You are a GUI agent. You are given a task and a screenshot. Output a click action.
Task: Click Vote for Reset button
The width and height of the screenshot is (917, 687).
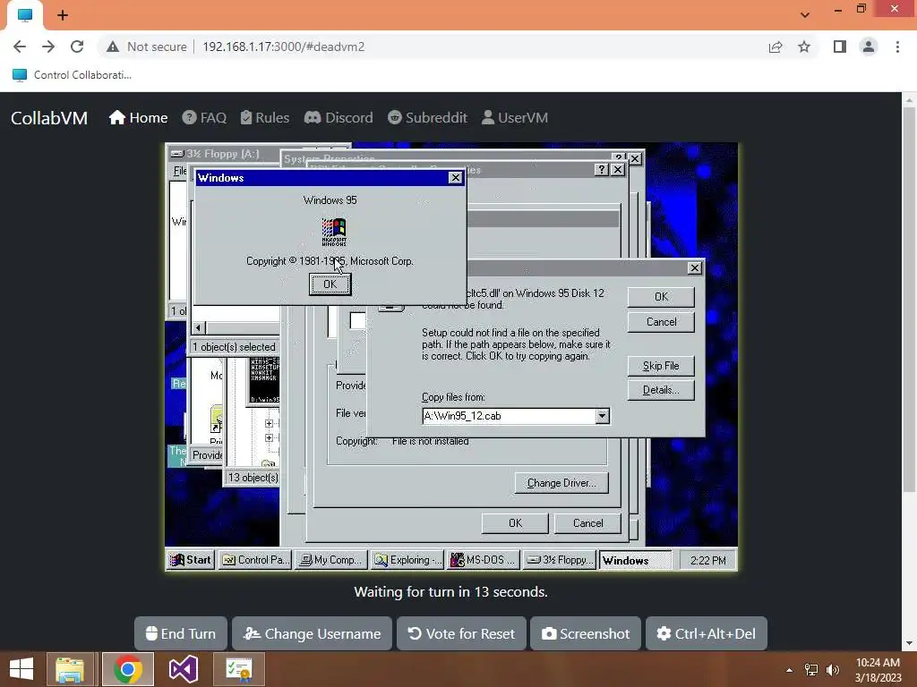click(461, 634)
